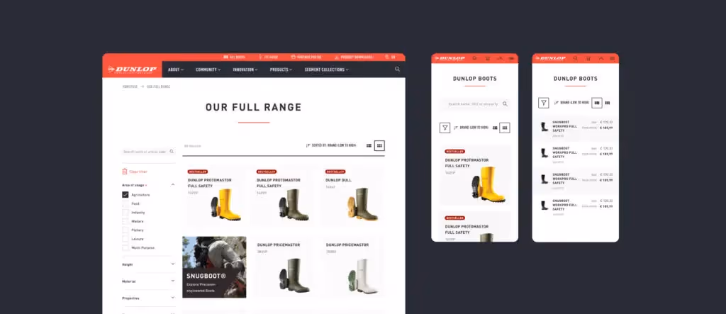Go to Homepage breadcrumb link
The width and height of the screenshot is (726, 314).
tap(130, 86)
